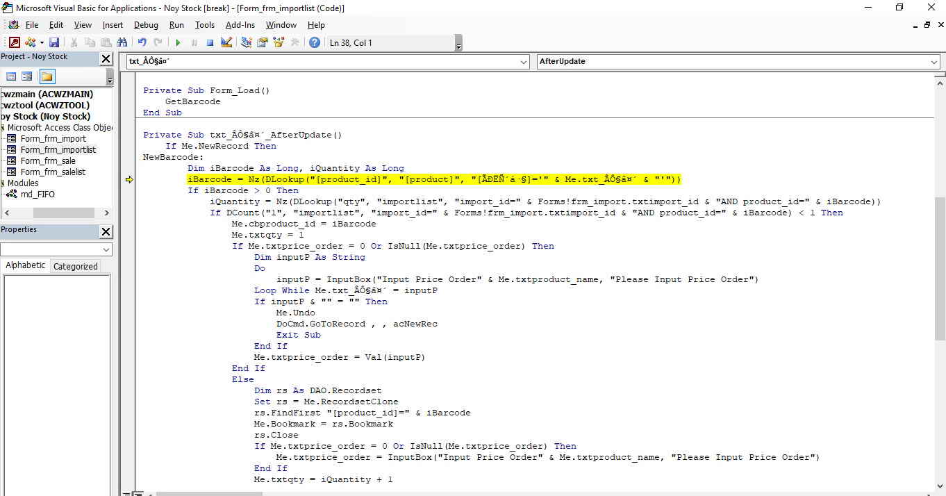
Task: Collapse the Modules folder
Action: coord(2,183)
